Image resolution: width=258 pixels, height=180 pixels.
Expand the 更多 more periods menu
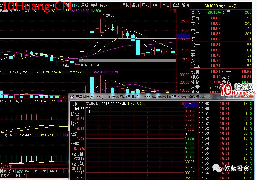click(x=105, y=5)
